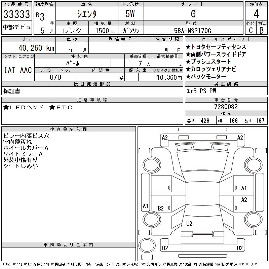Select the displacement 1500 cc
Image resolution: width=269 pixels, height=269 pixels.
(106, 31)
